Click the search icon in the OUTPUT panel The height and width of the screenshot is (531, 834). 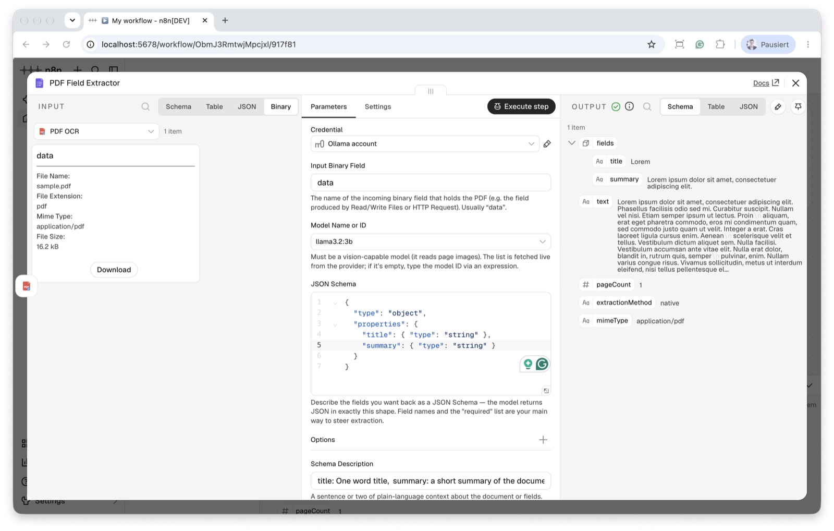pyautogui.click(x=647, y=106)
